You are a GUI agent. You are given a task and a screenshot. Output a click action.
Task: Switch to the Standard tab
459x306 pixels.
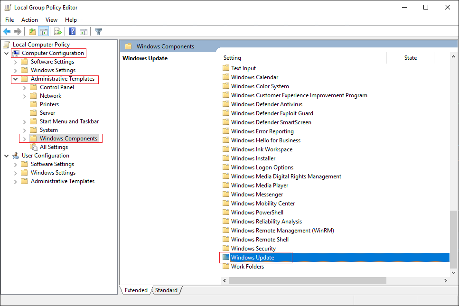point(166,290)
